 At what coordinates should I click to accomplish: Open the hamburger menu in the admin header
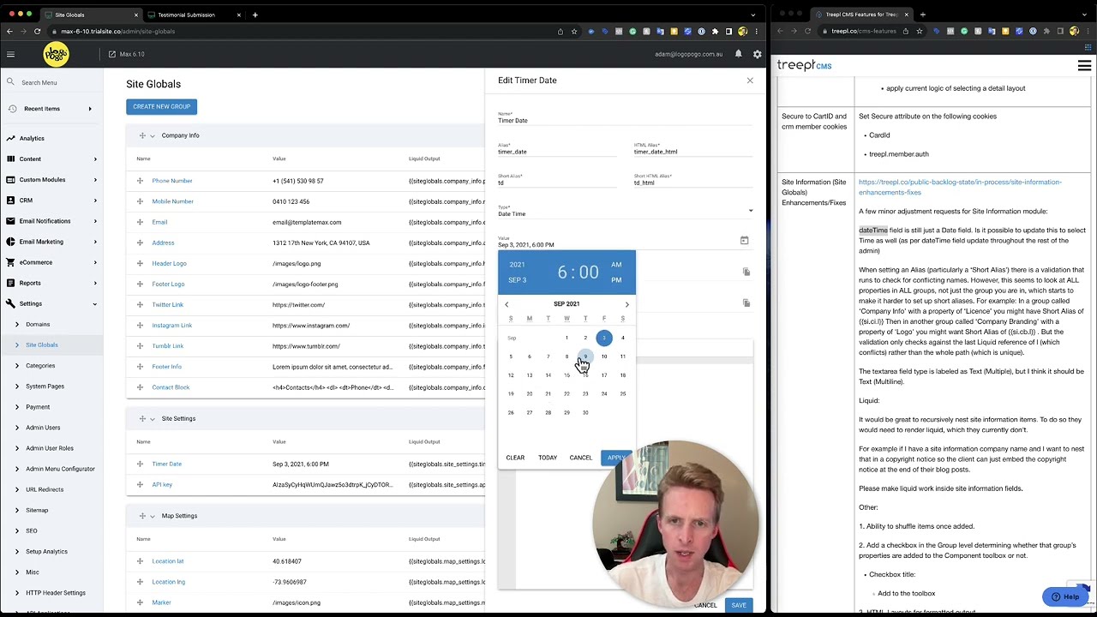click(x=10, y=54)
